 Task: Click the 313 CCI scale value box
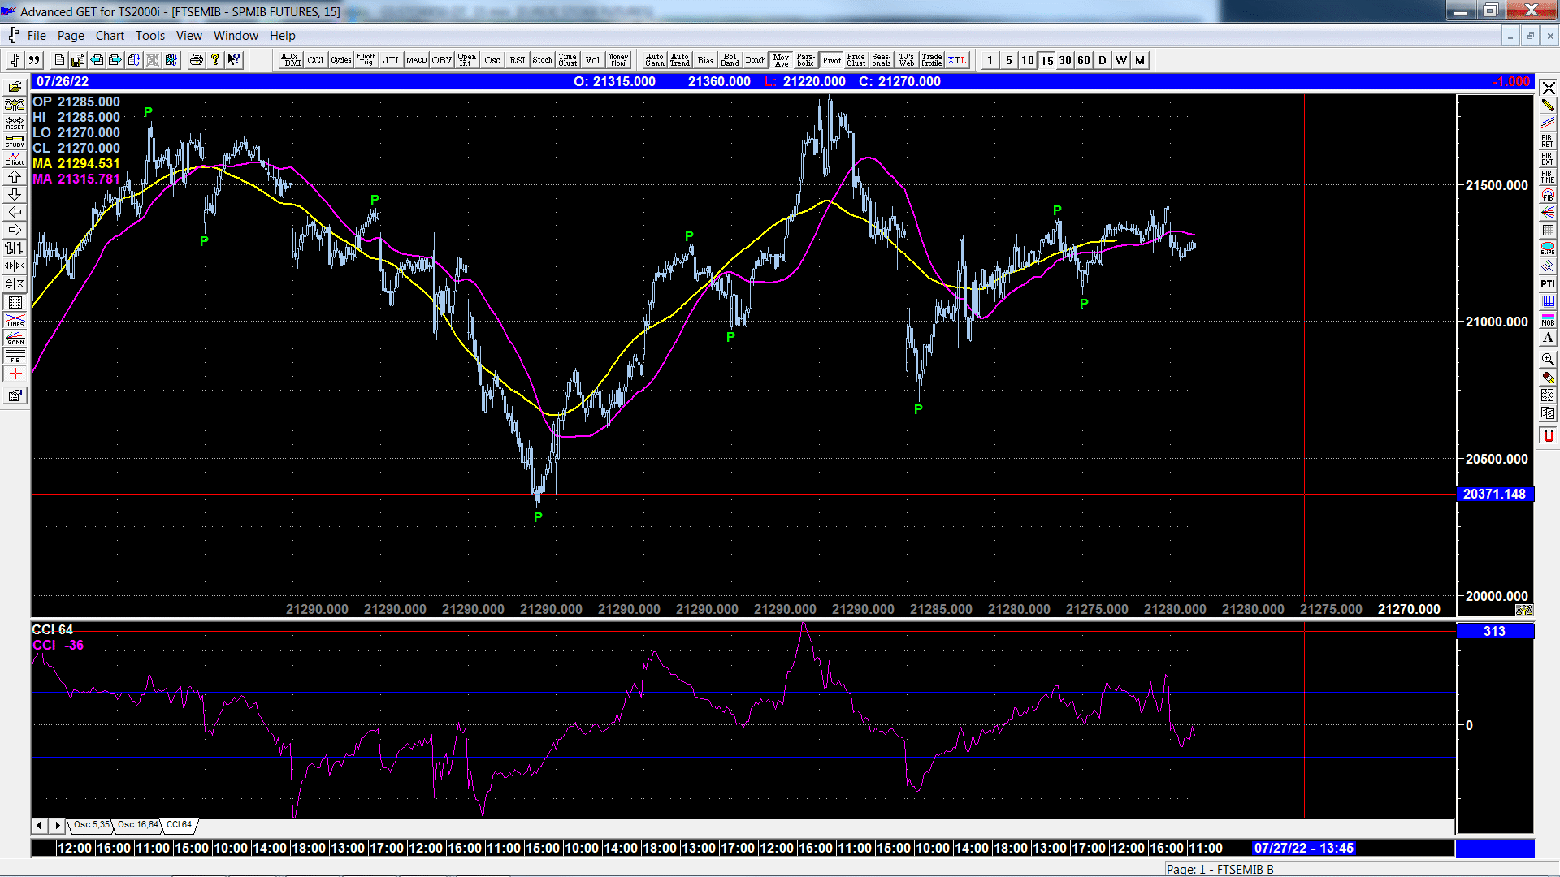click(1494, 631)
